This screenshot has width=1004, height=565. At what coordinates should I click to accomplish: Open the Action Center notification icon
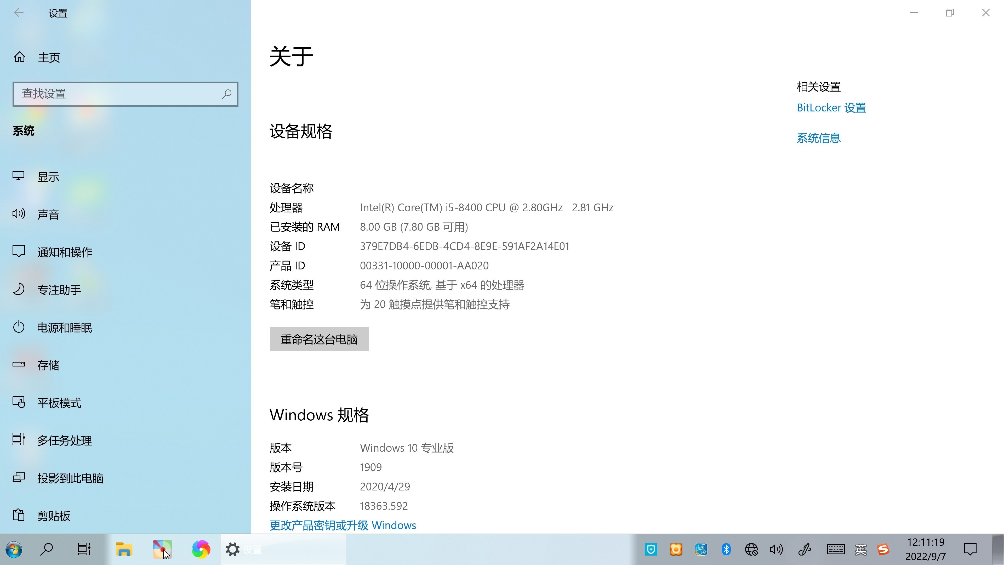[970, 549]
